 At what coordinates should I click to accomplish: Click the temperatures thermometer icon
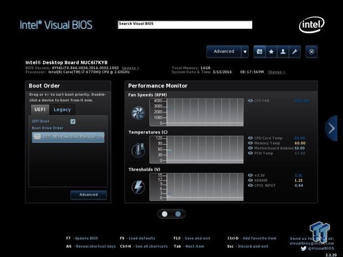pos(138,150)
